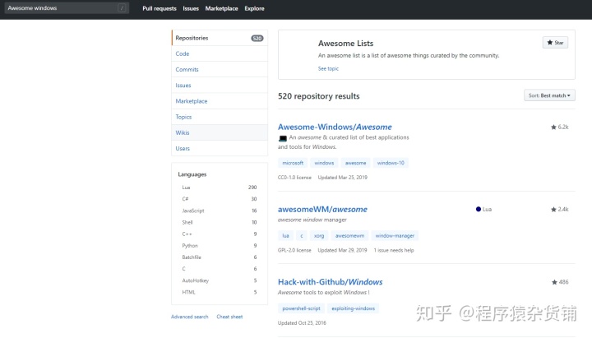This screenshot has width=592, height=338.
Task: Click the window-manager topic tag
Action: pos(395,236)
